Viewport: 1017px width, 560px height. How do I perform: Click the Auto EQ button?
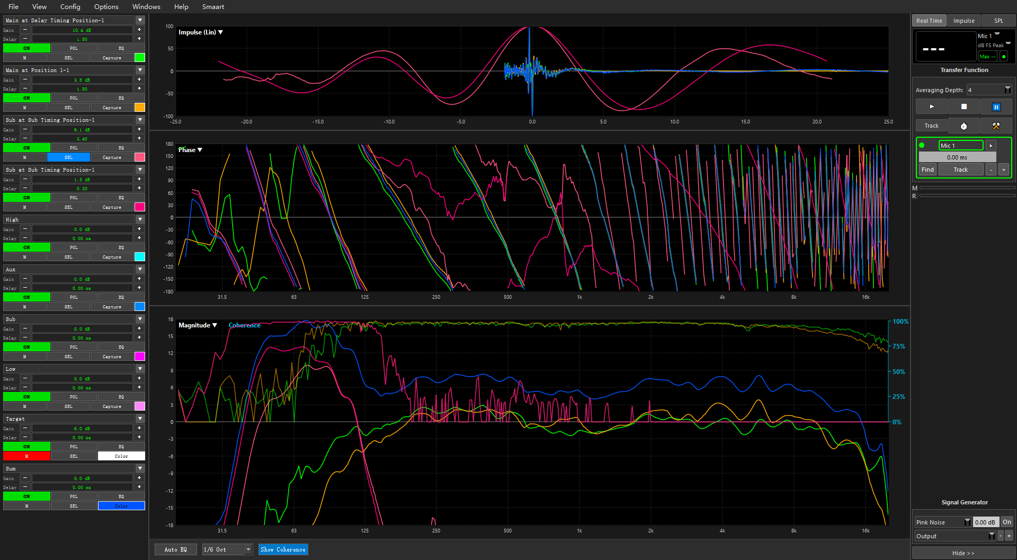175,549
